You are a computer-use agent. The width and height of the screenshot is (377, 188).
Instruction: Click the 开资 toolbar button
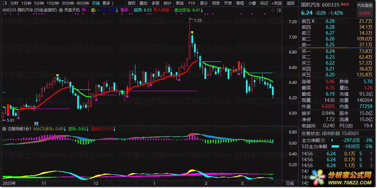click(228, 3)
